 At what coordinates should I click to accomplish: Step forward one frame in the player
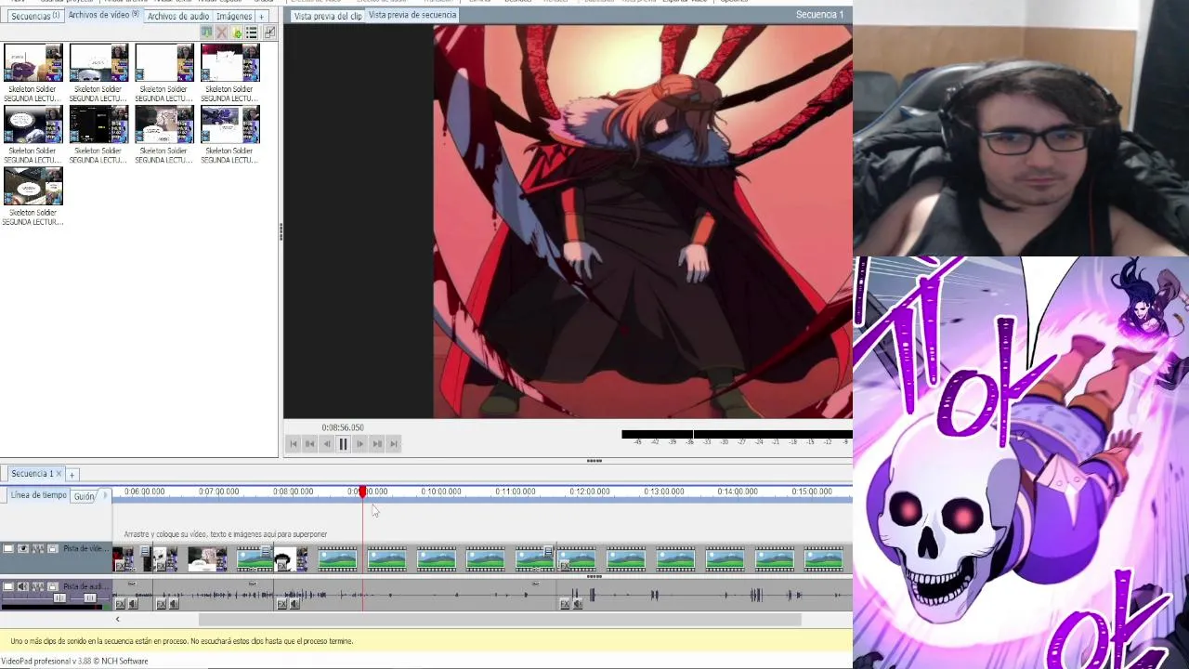coord(359,444)
